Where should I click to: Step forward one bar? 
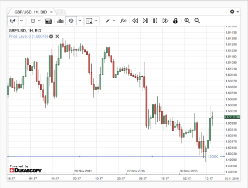tap(145, 21)
